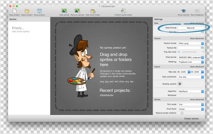213x134 pixels.
Task: Click the green macOS zoom button
Action: pos(17,6)
